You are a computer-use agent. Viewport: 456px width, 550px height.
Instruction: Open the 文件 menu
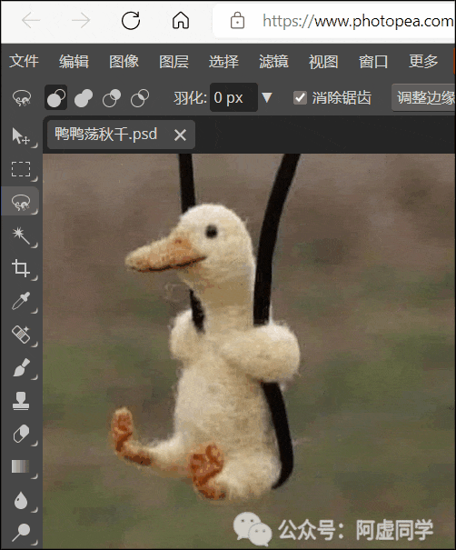[x=24, y=62]
